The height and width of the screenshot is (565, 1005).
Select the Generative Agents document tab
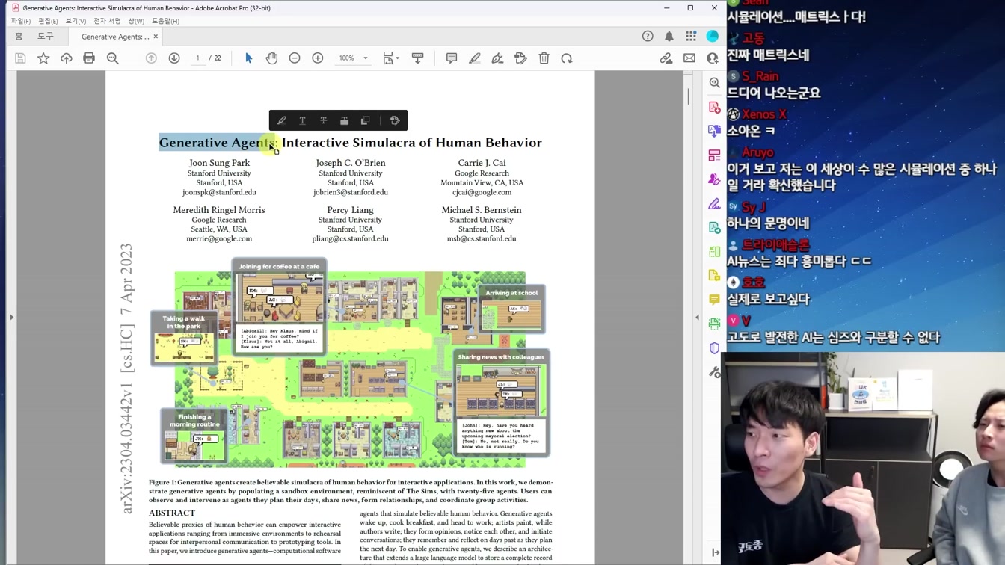(114, 37)
